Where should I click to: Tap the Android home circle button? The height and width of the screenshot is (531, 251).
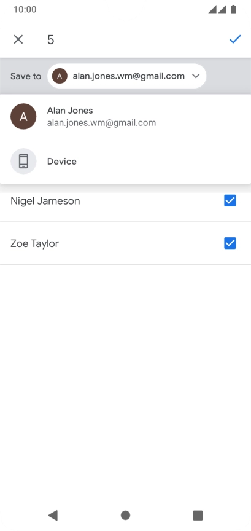tap(125, 516)
